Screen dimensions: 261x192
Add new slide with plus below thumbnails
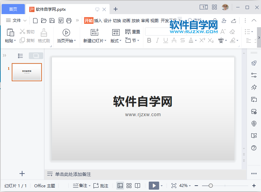[22, 174]
